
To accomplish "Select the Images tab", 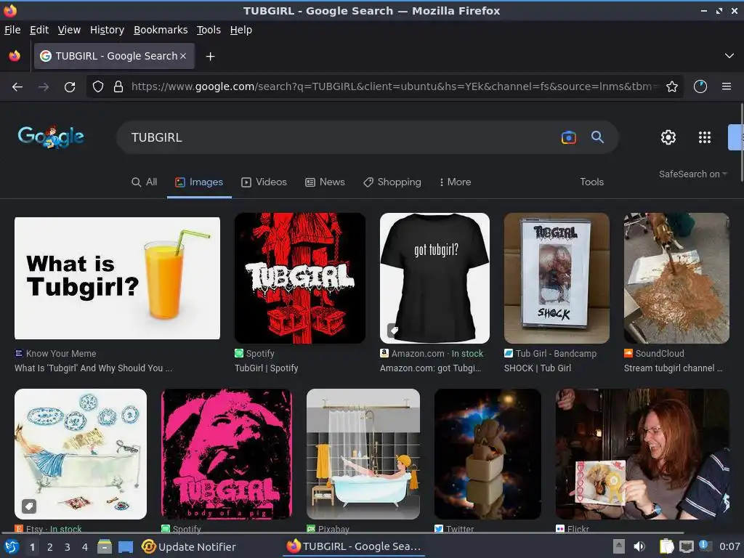I will pos(199,182).
